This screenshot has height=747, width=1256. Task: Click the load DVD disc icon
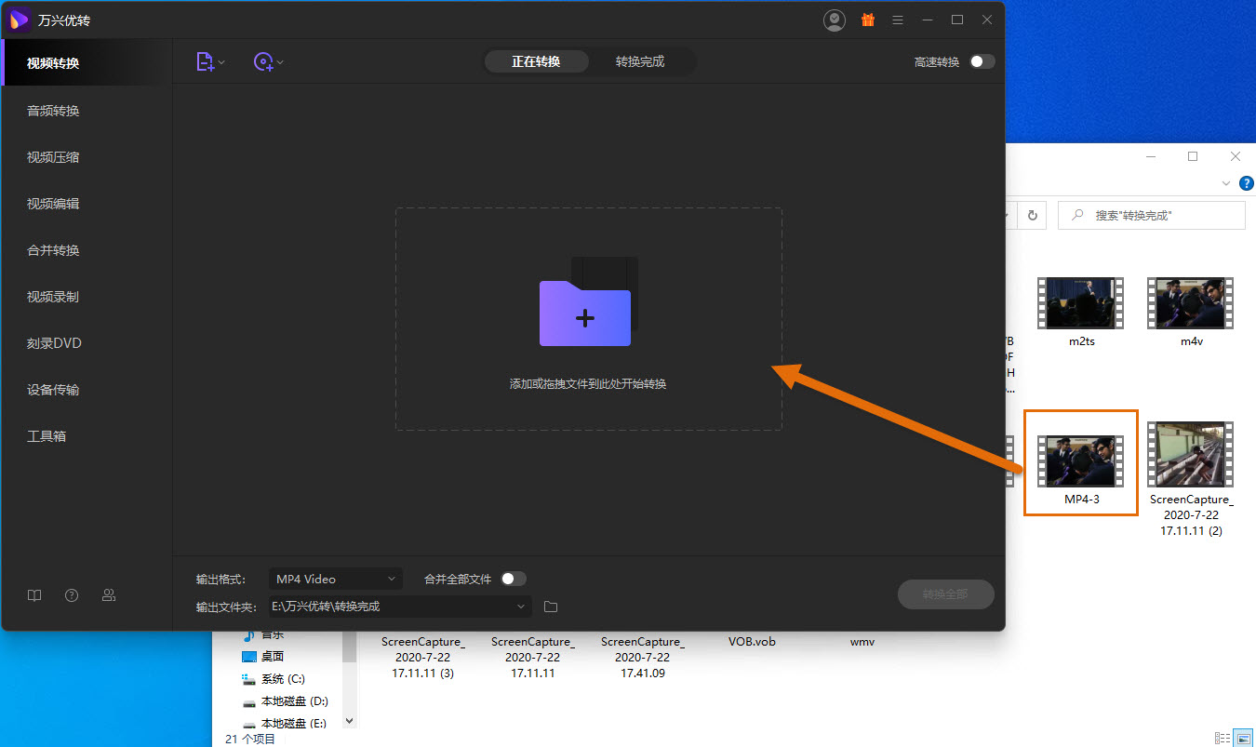(x=263, y=62)
